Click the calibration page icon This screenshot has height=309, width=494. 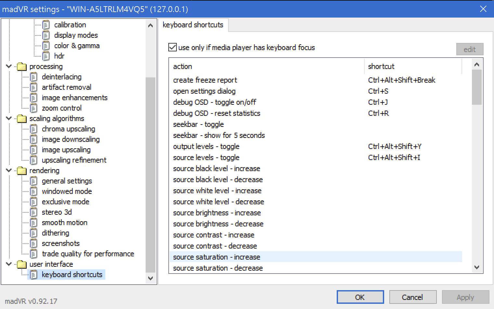tap(46, 25)
